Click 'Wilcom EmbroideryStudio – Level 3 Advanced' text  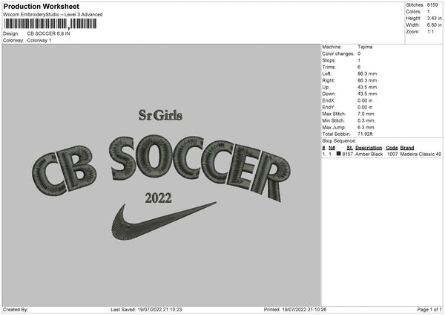click(x=53, y=15)
